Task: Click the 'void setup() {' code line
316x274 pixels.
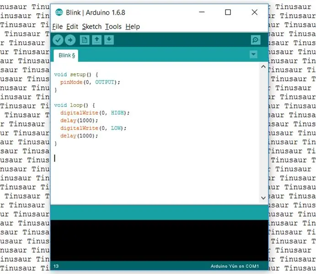Action: 76,74
